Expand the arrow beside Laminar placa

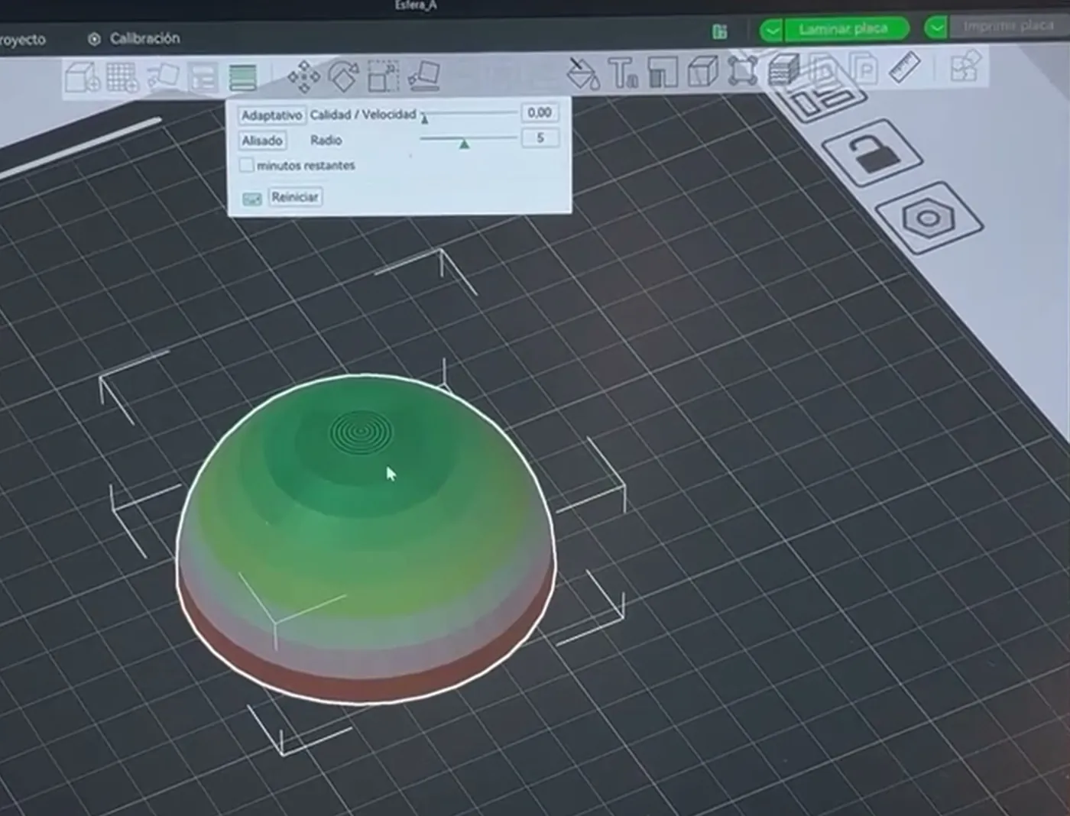pos(771,30)
